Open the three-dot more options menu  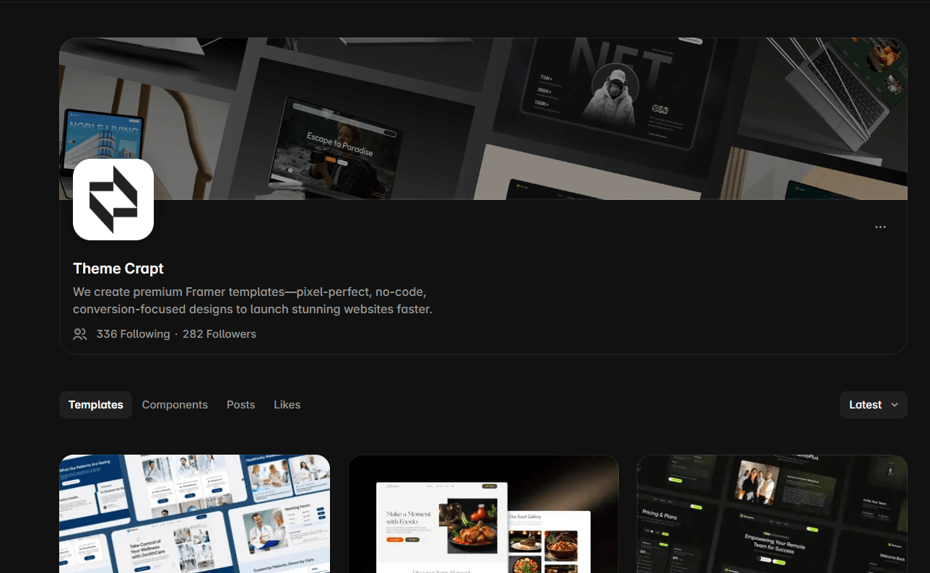[880, 227]
